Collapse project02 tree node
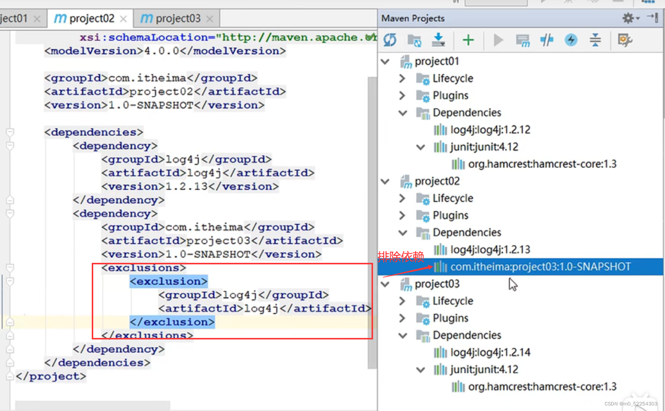Viewport: 665px width, 411px height. pyautogui.click(x=386, y=181)
